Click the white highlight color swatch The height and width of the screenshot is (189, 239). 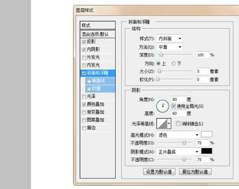click(x=206, y=135)
